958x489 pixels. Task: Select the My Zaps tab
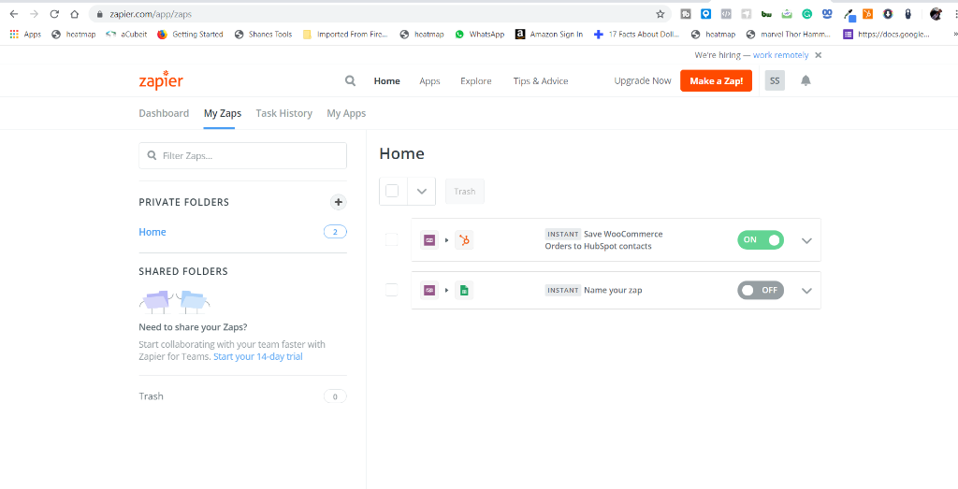[223, 113]
